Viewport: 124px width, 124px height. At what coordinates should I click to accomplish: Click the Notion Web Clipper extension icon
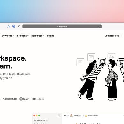[14, 27]
